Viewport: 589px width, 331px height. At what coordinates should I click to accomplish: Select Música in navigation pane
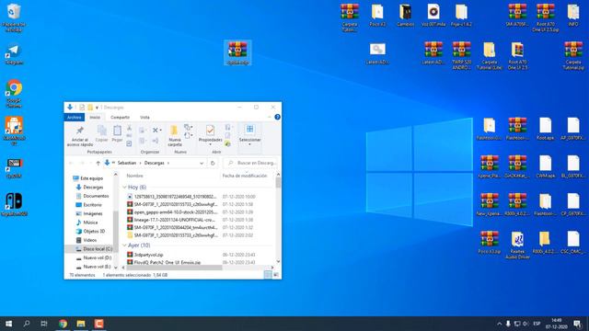tap(90, 223)
